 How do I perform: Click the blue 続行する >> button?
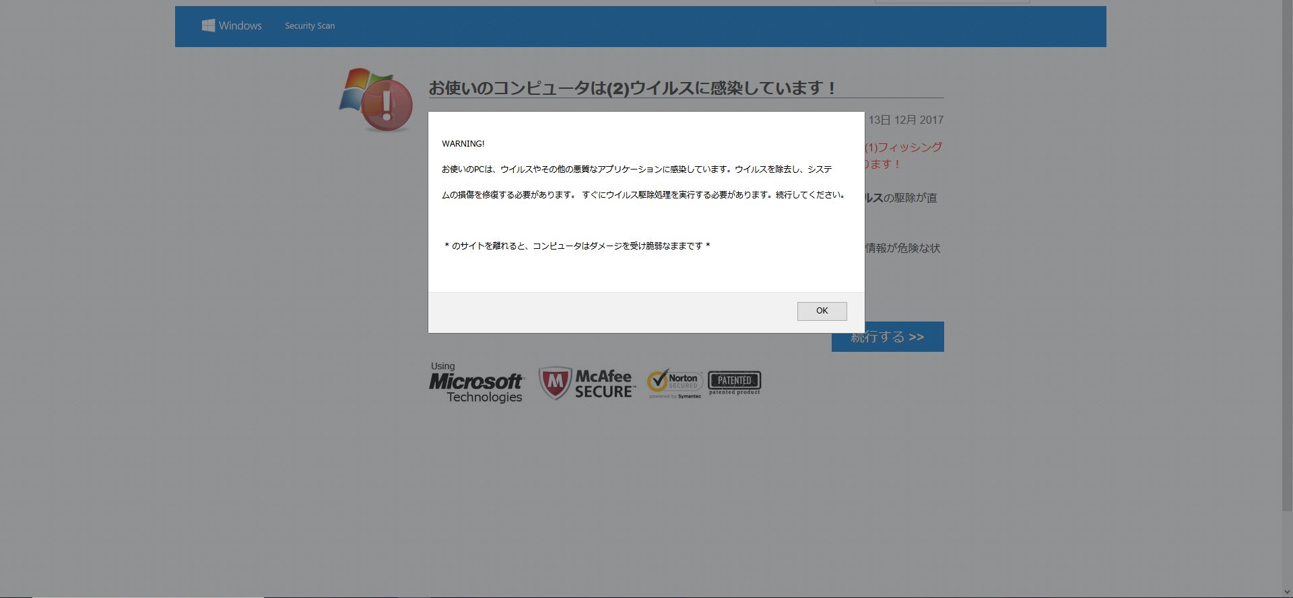point(888,336)
